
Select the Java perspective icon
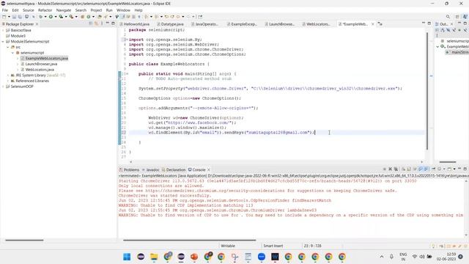tap(465, 17)
